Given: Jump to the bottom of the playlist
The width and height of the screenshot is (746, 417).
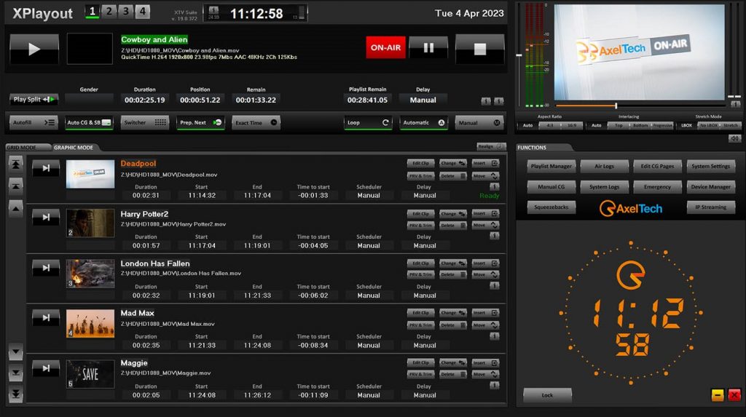Looking at the screenshot, I should pyautogui.click(x=16, y=394).
